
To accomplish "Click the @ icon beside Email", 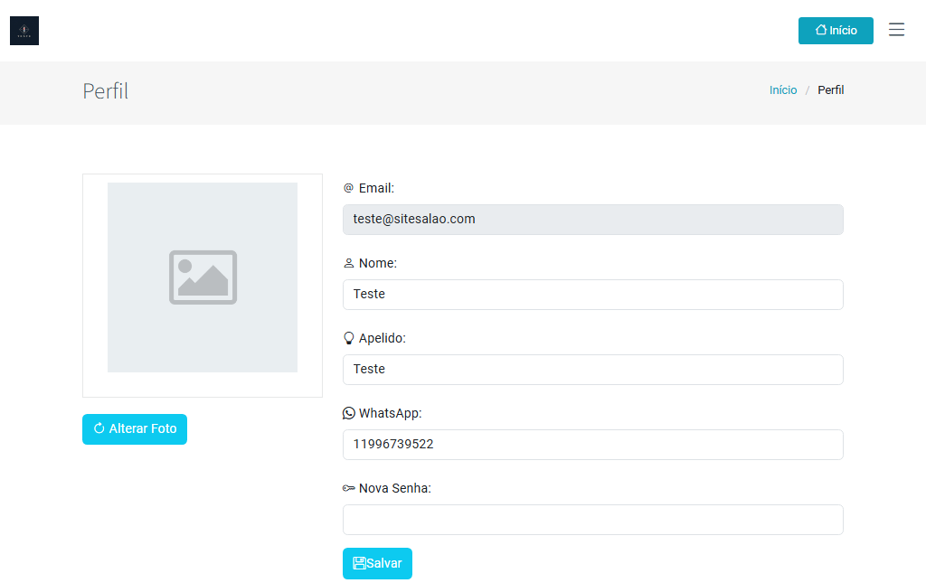I will point(348,188).
